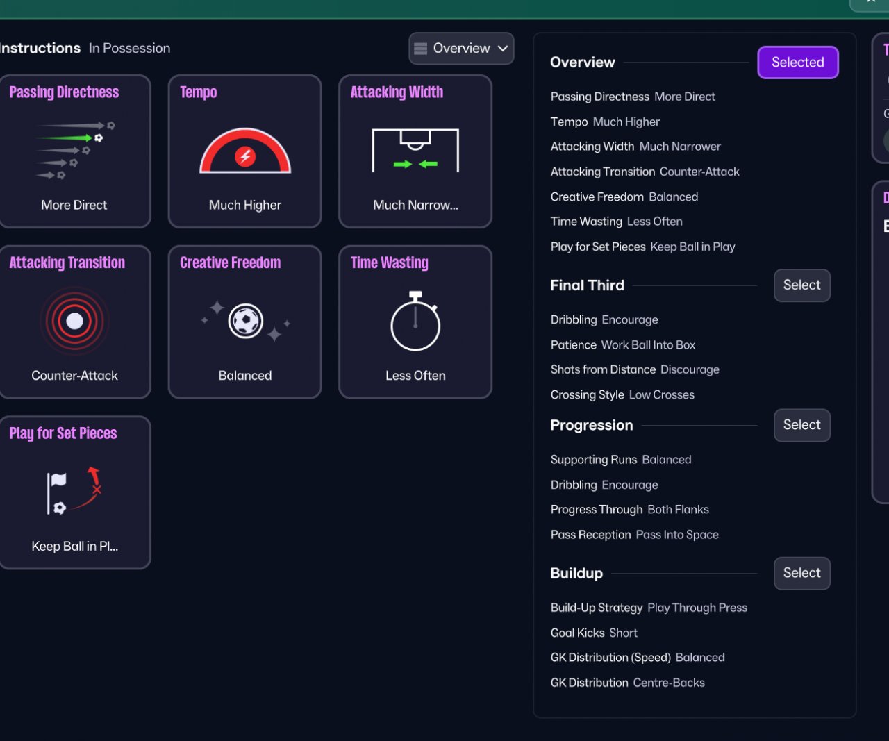Click the Less Often value in the Time Wasting card

click(x=415, y=376)
